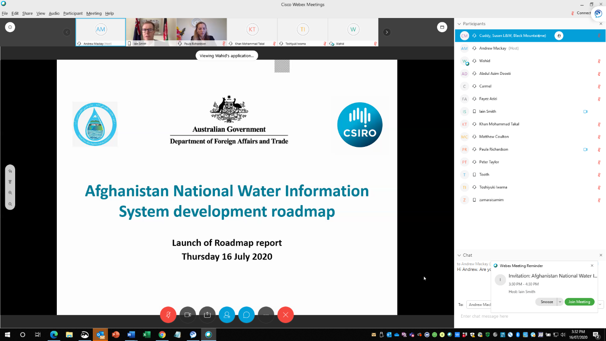Open the Share content button
This screenshot has width=606, height=341.
pos(207,315)
